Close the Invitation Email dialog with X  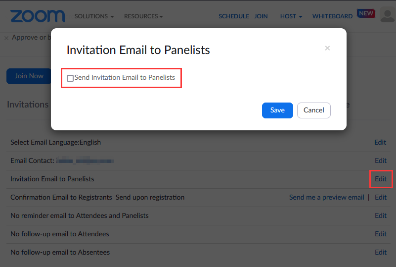point(327,48)
